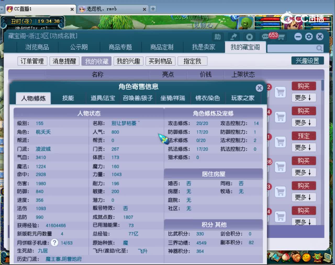The image size is (335, 265).
Task: Click the 门派 value 凌波城
Action: pyautogui.click(x=43, y=149)
